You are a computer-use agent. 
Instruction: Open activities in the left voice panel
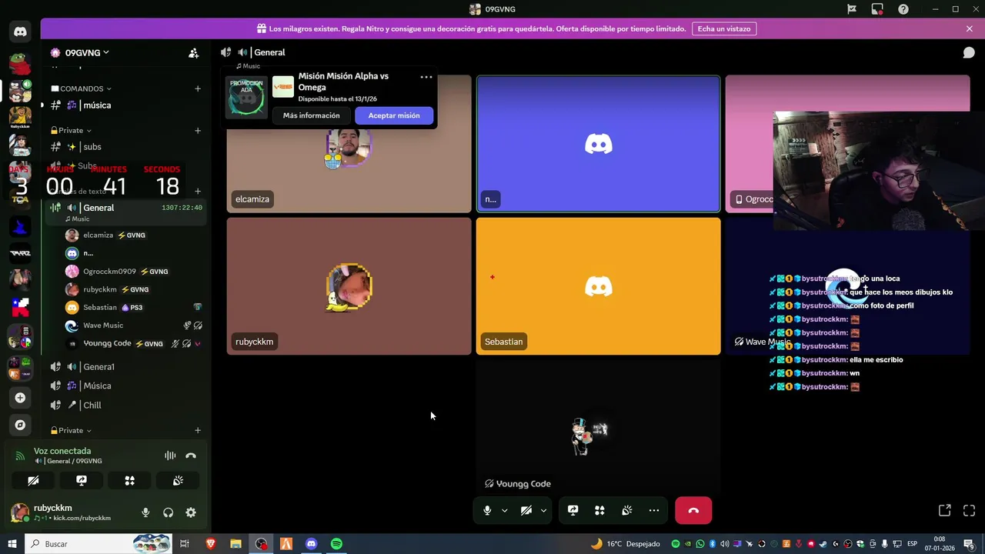(x=129, y=480)
